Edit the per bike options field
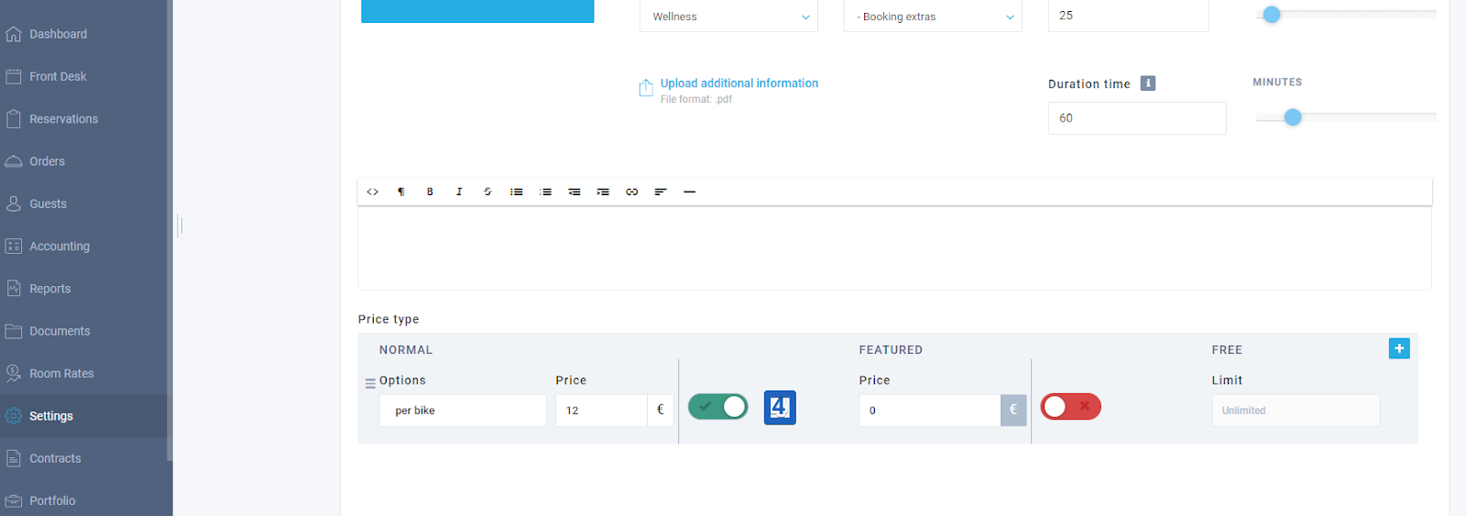Viewport: 1466px width, 516px height. [x=463, y=411]
